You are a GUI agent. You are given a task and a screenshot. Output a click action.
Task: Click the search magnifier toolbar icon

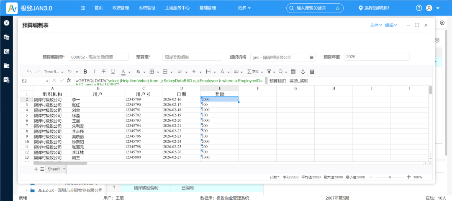[x=281, y=72]
